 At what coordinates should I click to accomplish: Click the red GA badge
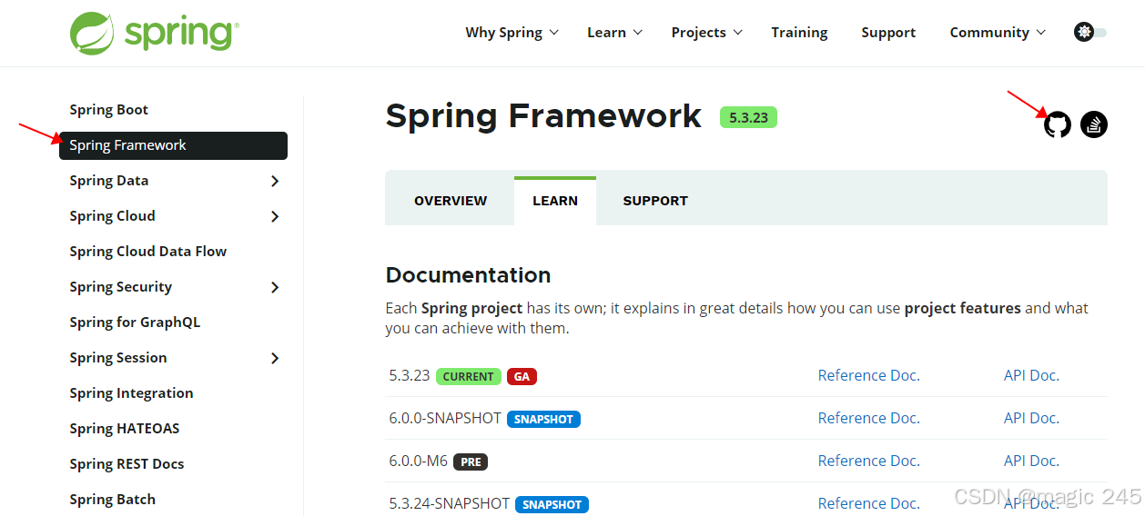pos(522,376)
